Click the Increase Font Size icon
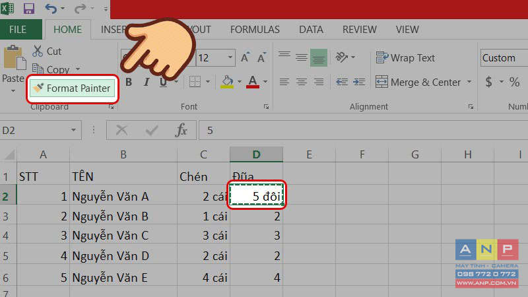This screenshot has width=528, height=297. coord(246,57)
